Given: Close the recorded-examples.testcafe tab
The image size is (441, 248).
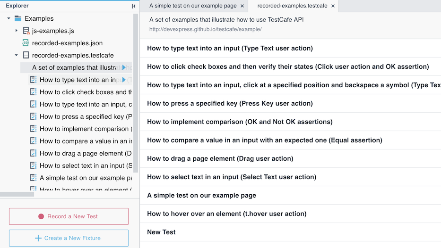Looking at the screenshot, I should [333, 6].
